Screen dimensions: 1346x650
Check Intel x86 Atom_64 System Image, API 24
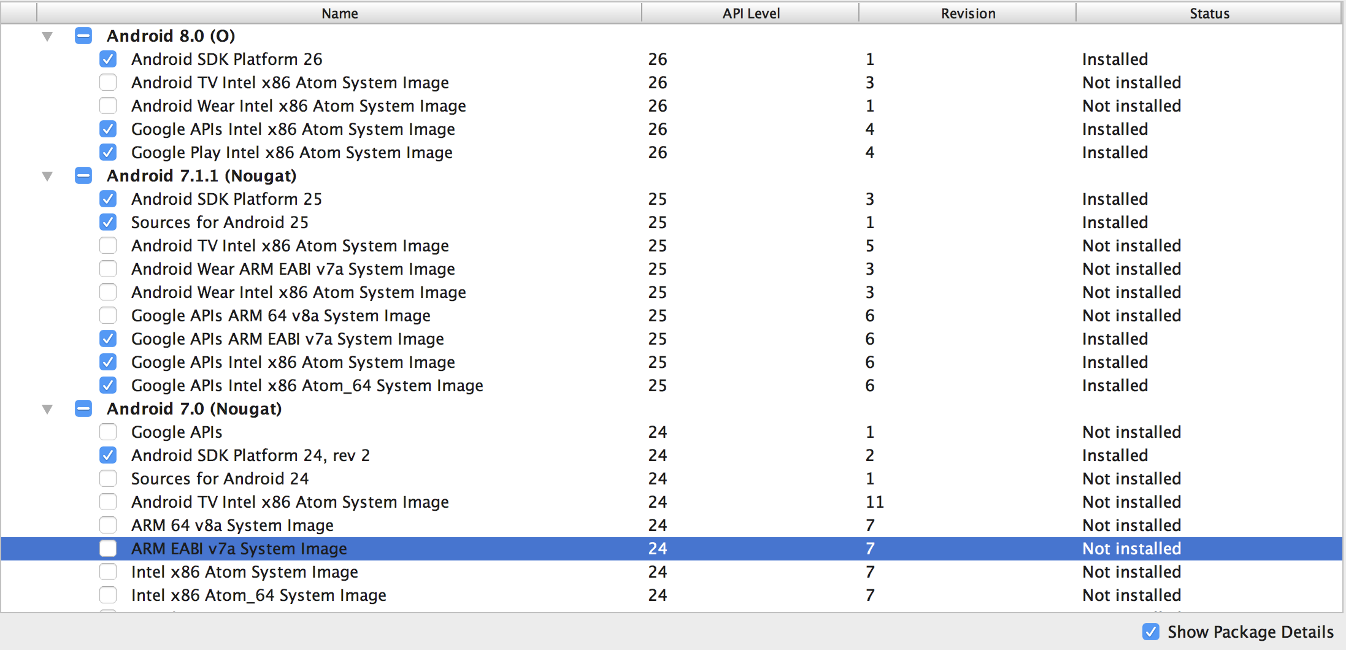point(108,595)
